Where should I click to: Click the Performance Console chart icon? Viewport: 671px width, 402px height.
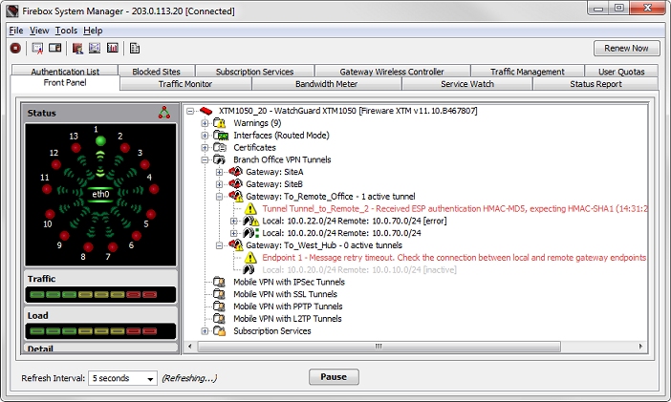(113, 48)
